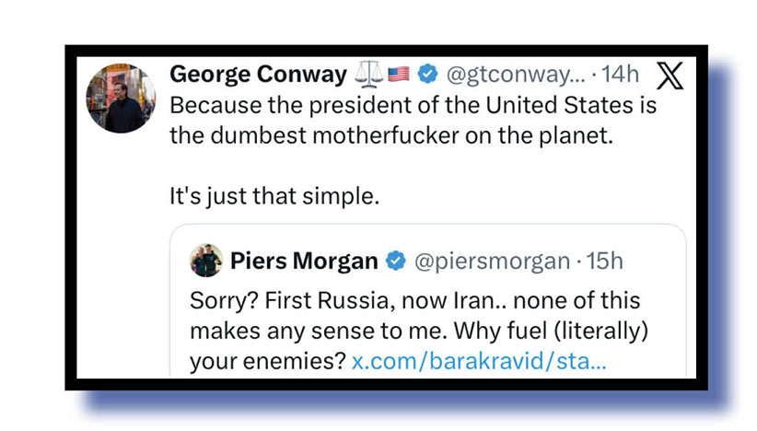Open Piers Morgan's small avatar
The height and width of the screenshot is (431, 757).
(206, 262)
